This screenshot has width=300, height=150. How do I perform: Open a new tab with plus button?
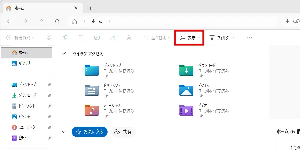coord(90,8)
